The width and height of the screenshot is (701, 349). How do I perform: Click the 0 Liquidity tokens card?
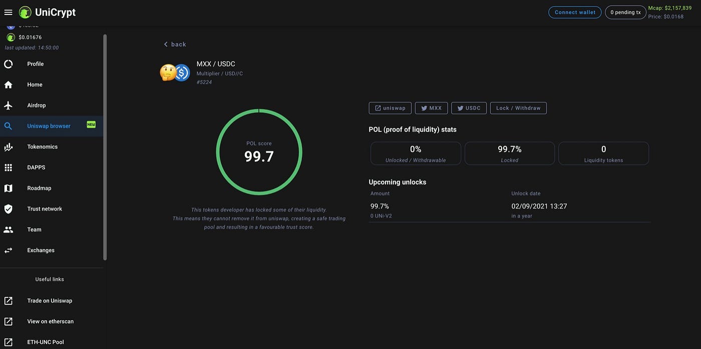pyautogui.click(x=603, y=153)
